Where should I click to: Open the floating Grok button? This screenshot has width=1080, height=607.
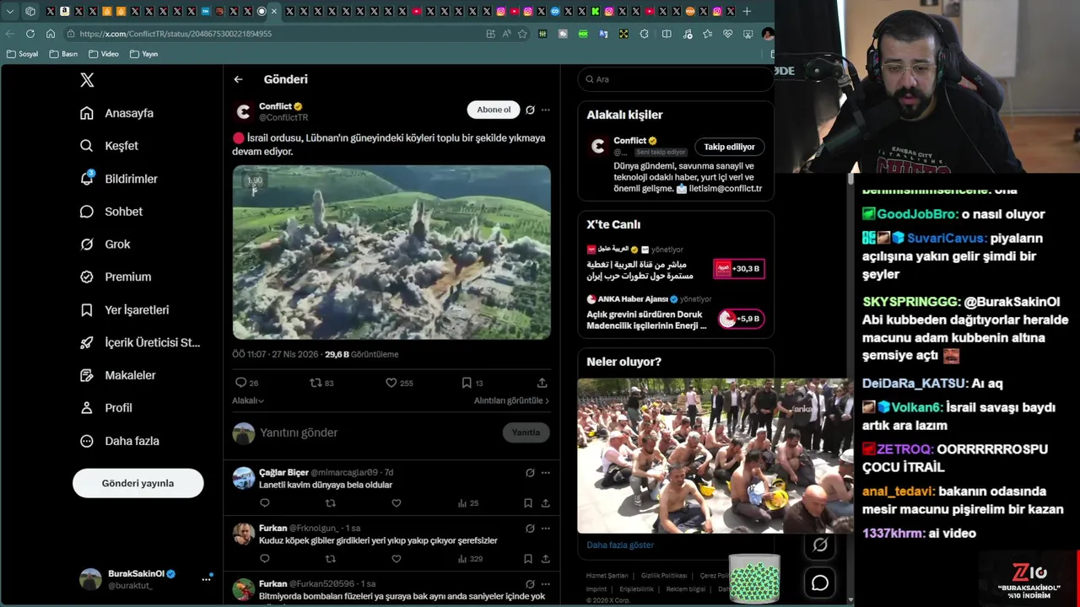[820, 545]
